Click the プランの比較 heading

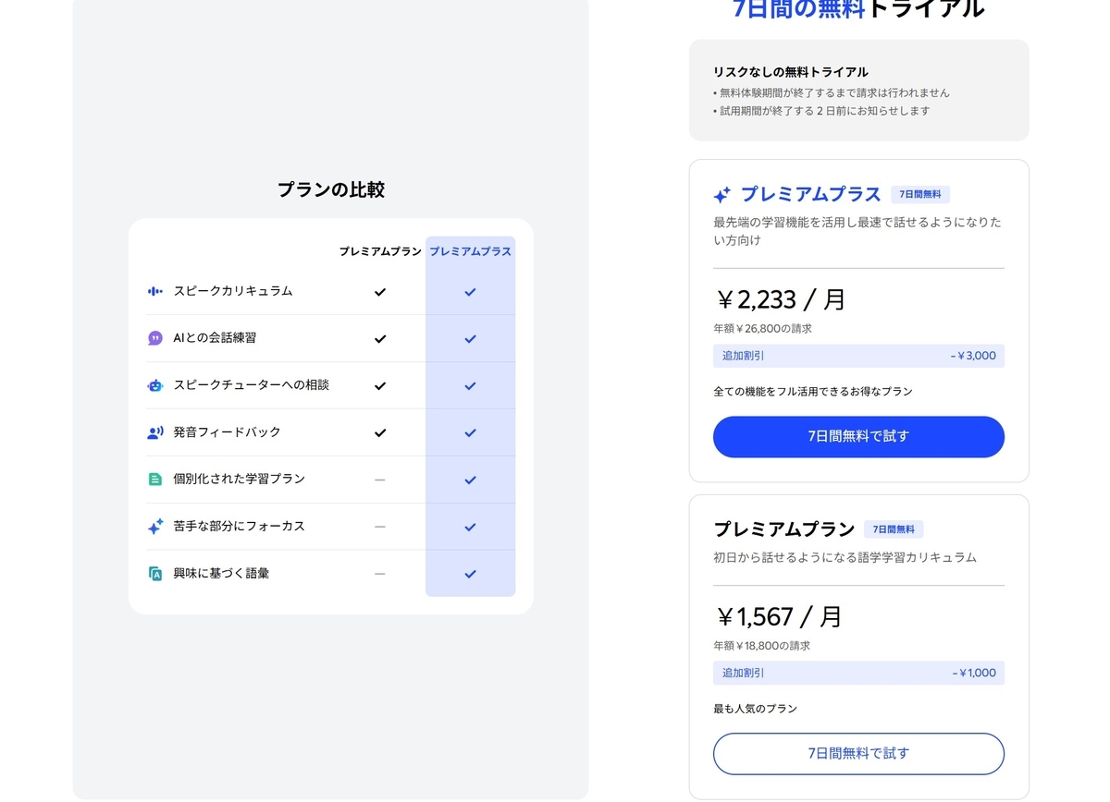[x=331, y=189]
